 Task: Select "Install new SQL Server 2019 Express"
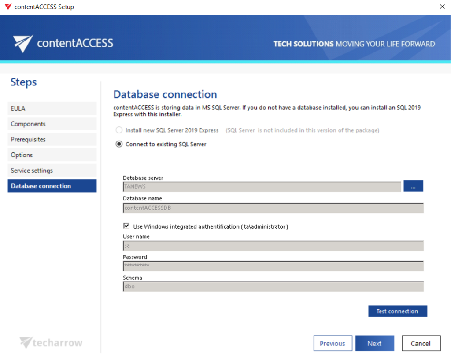(118, 130)
